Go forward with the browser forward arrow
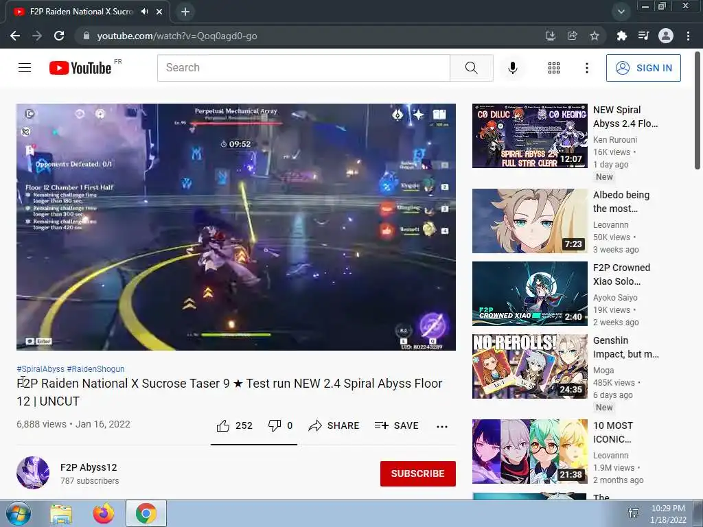Viewport: 703px width, 527px height. 37,36
